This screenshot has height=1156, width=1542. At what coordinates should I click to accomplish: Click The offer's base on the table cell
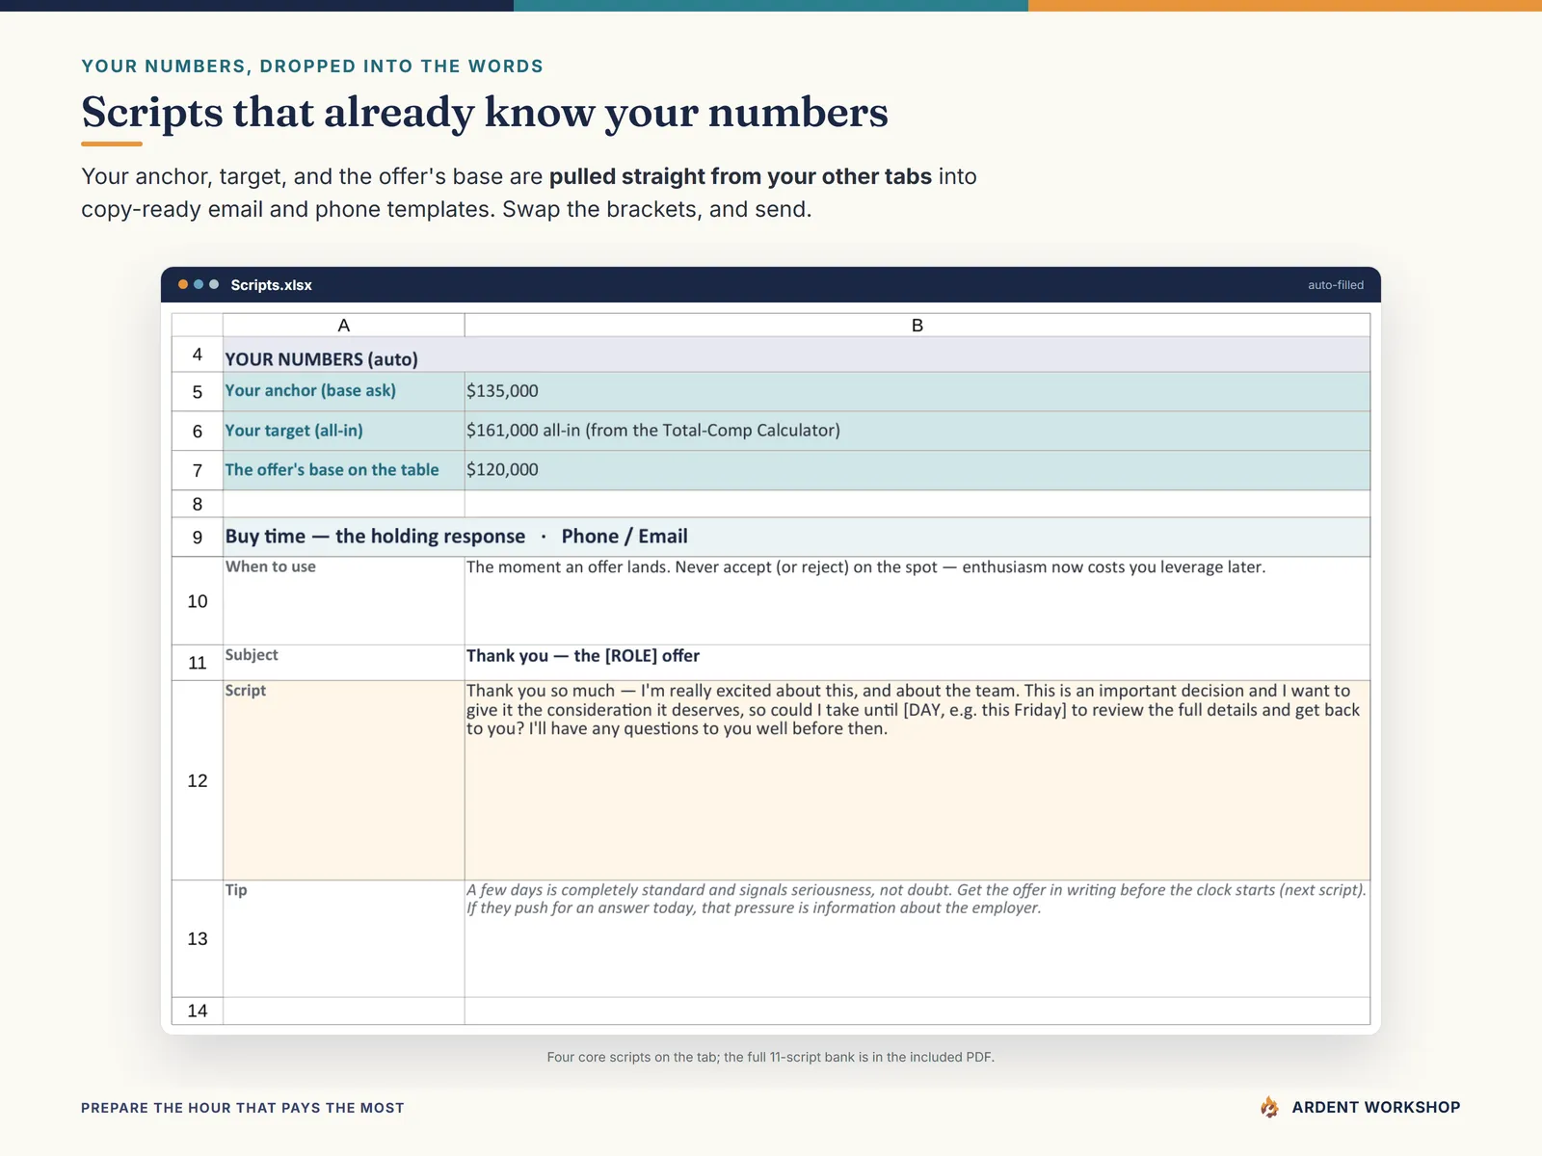(343, 471)
